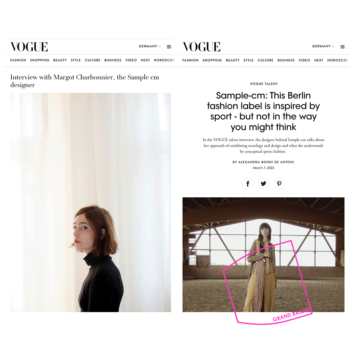The height and width of the screenshot is (350, 350).
Task: Open hamburger menu on right Vogue page
Action: click(x=343, y=47)
